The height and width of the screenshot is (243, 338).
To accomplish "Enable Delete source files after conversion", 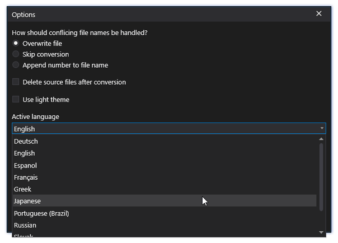I will (16, 82).
